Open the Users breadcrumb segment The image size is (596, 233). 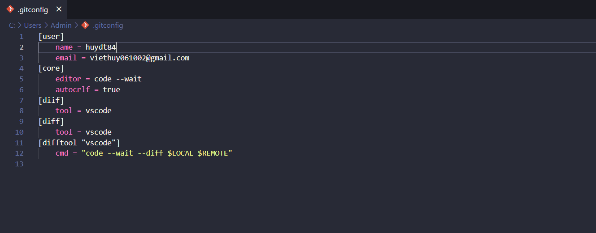(33, 25)
